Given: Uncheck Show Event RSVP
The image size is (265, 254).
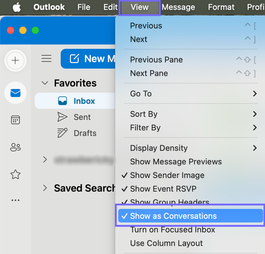Looking at the screenshot, I should (x=190, y=189).
